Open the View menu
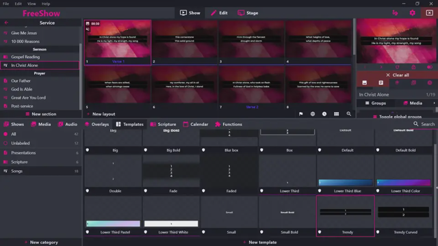 (x=31, y=3)
